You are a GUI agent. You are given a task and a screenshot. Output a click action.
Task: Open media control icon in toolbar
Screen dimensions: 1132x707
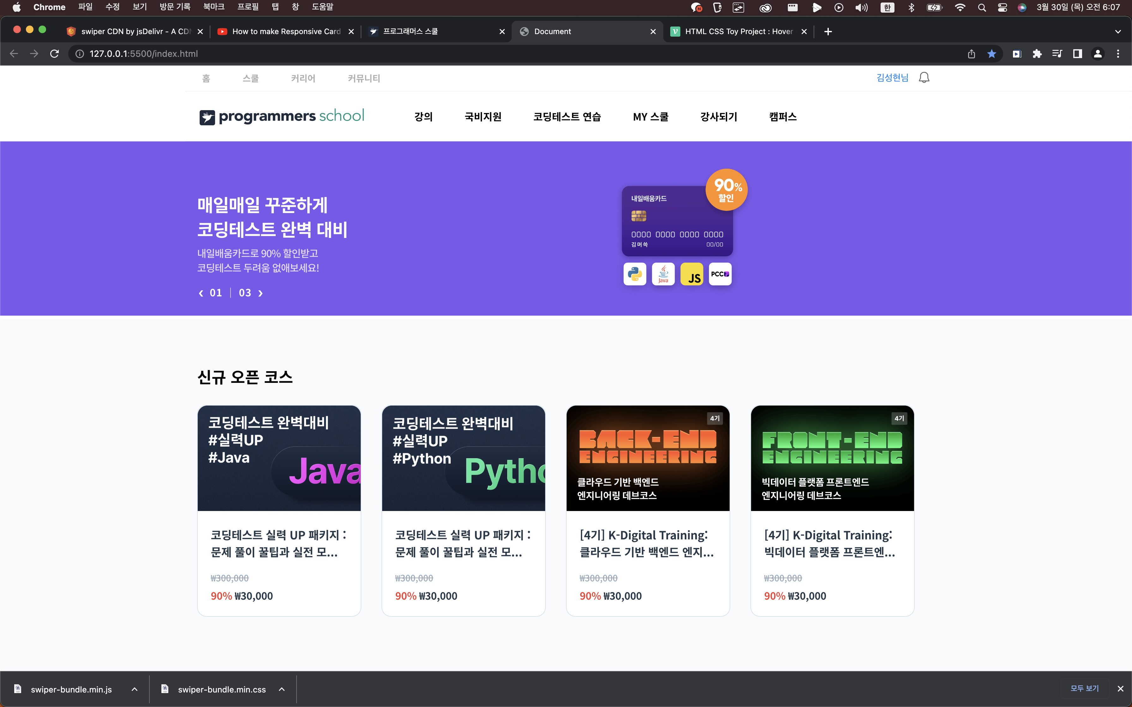point(1057,54)
